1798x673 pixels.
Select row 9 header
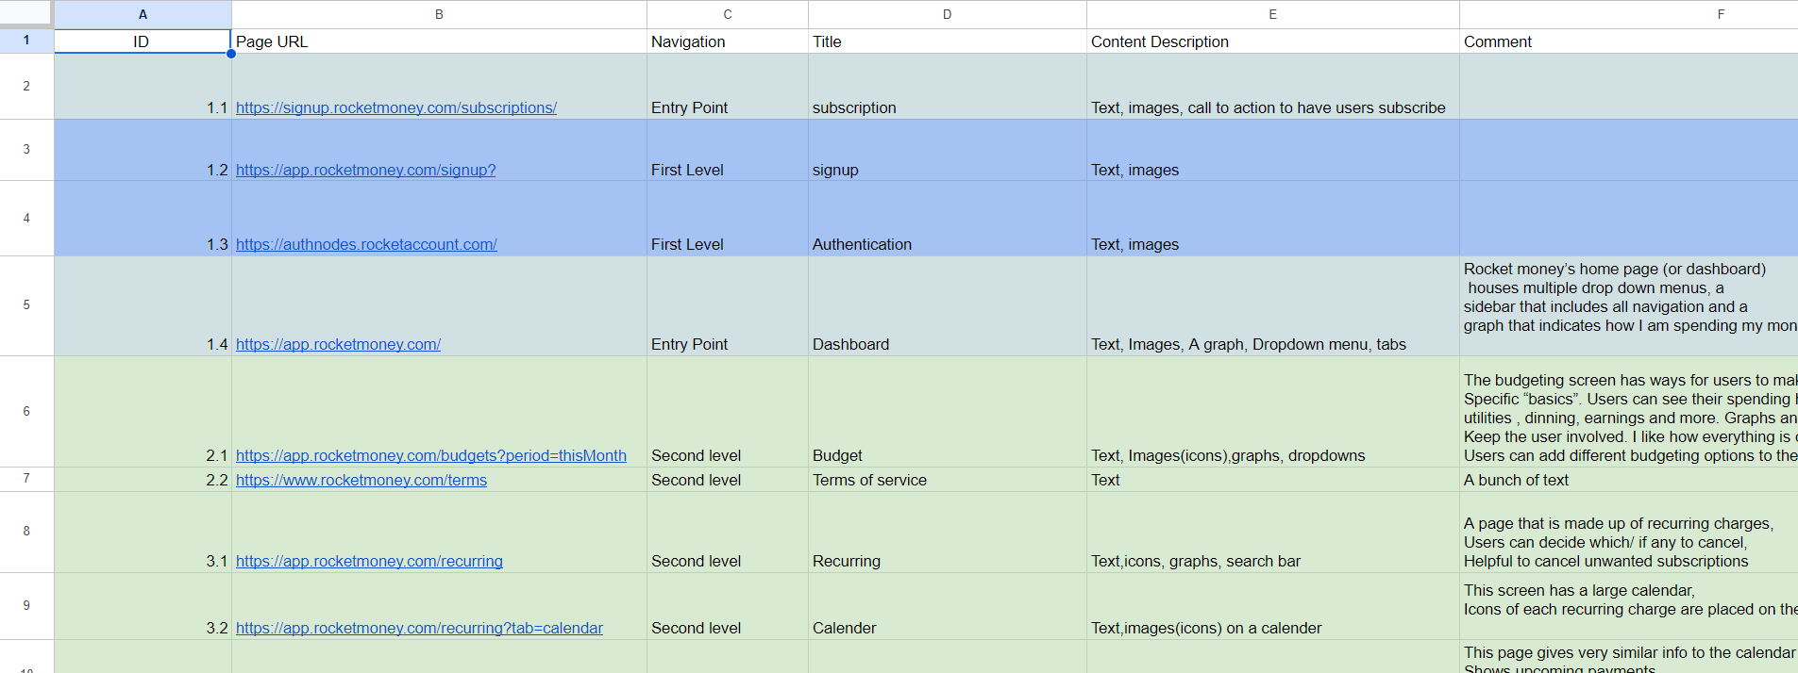coord(26,605)
